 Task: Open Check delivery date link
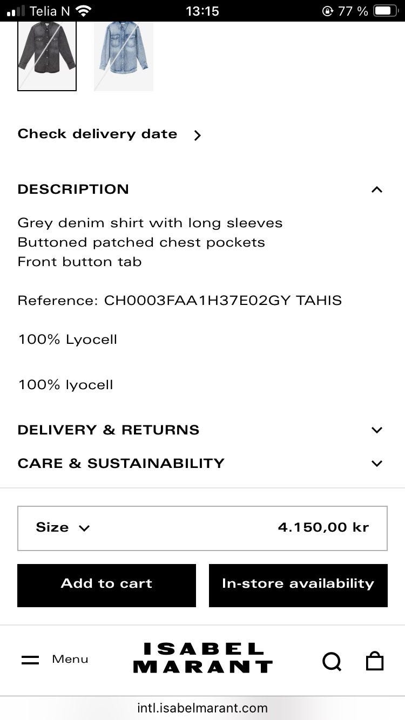[x=109, y=134]
